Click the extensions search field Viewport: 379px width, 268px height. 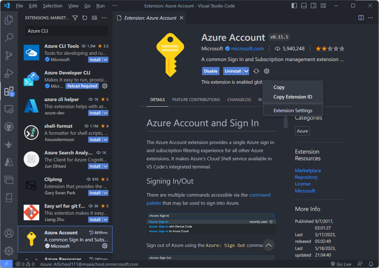pyautogui.click(x=67, y=31)
